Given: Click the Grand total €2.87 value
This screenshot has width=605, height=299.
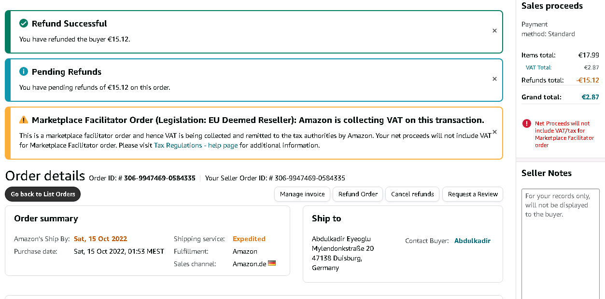Looking at the screenshot, I should click(x=590, y=97).
